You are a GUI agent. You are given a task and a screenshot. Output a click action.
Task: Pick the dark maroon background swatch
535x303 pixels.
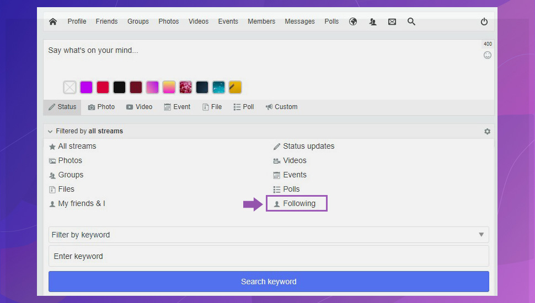136,87
